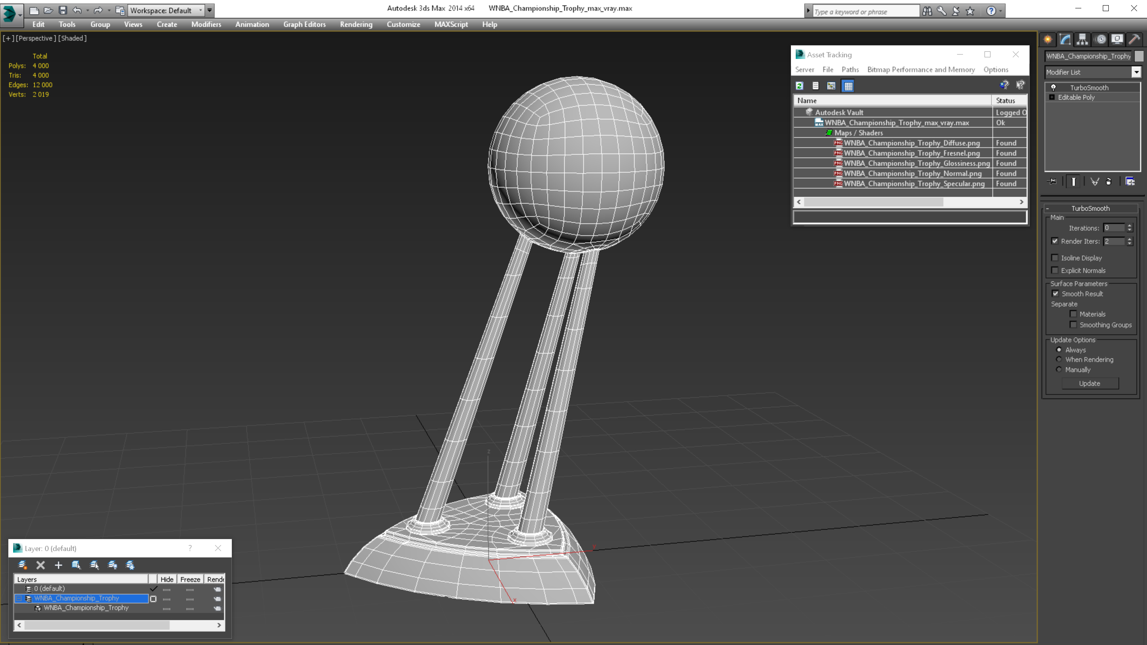Add selected objects to layer plus icon
1147x645 pixels.
[x=58, y=565]
